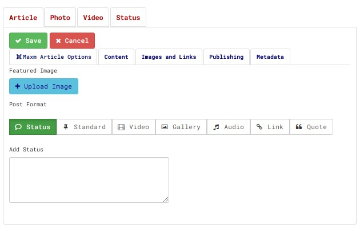364x228 pixels.
Task: Select the Status speech bubble icon
Action: (18, 127)
